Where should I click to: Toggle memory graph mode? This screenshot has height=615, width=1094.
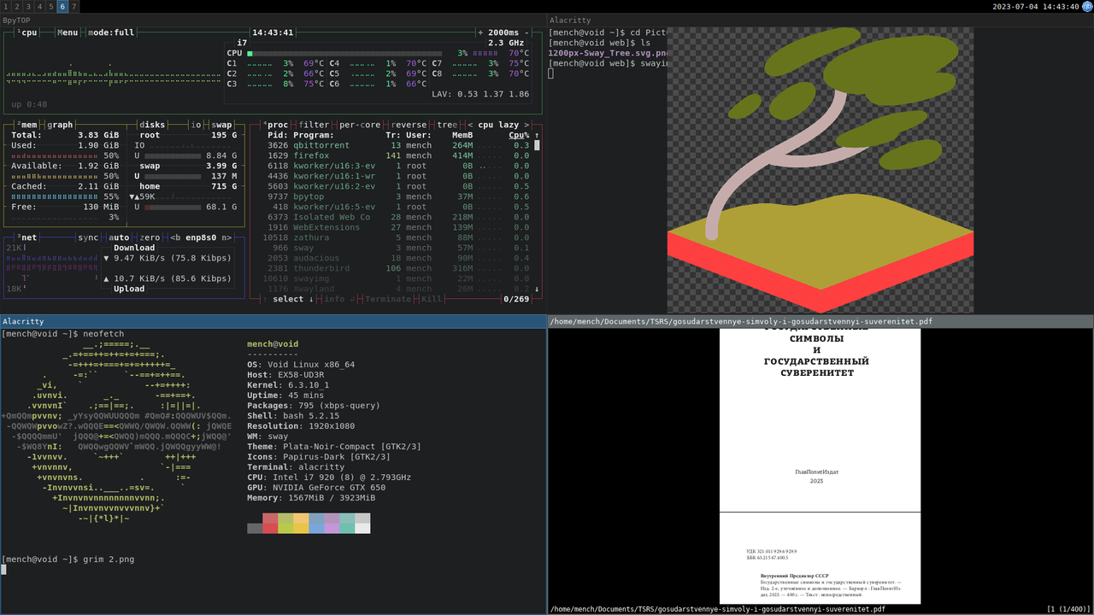(60, 125)
